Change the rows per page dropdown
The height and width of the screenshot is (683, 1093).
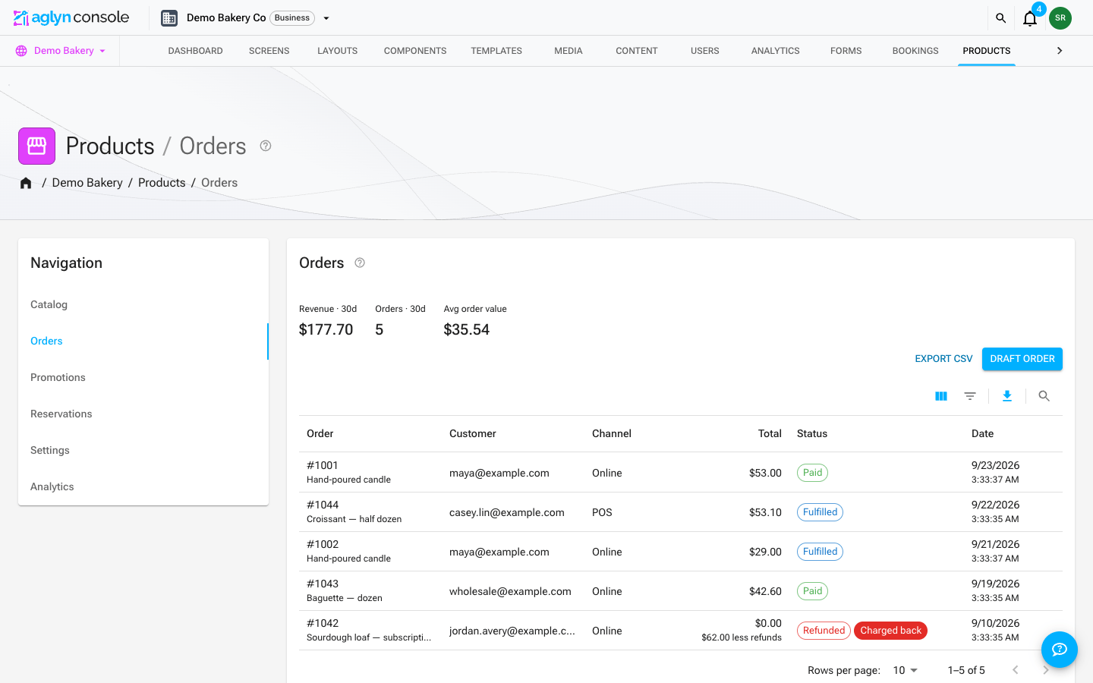[x=906, y=670]
